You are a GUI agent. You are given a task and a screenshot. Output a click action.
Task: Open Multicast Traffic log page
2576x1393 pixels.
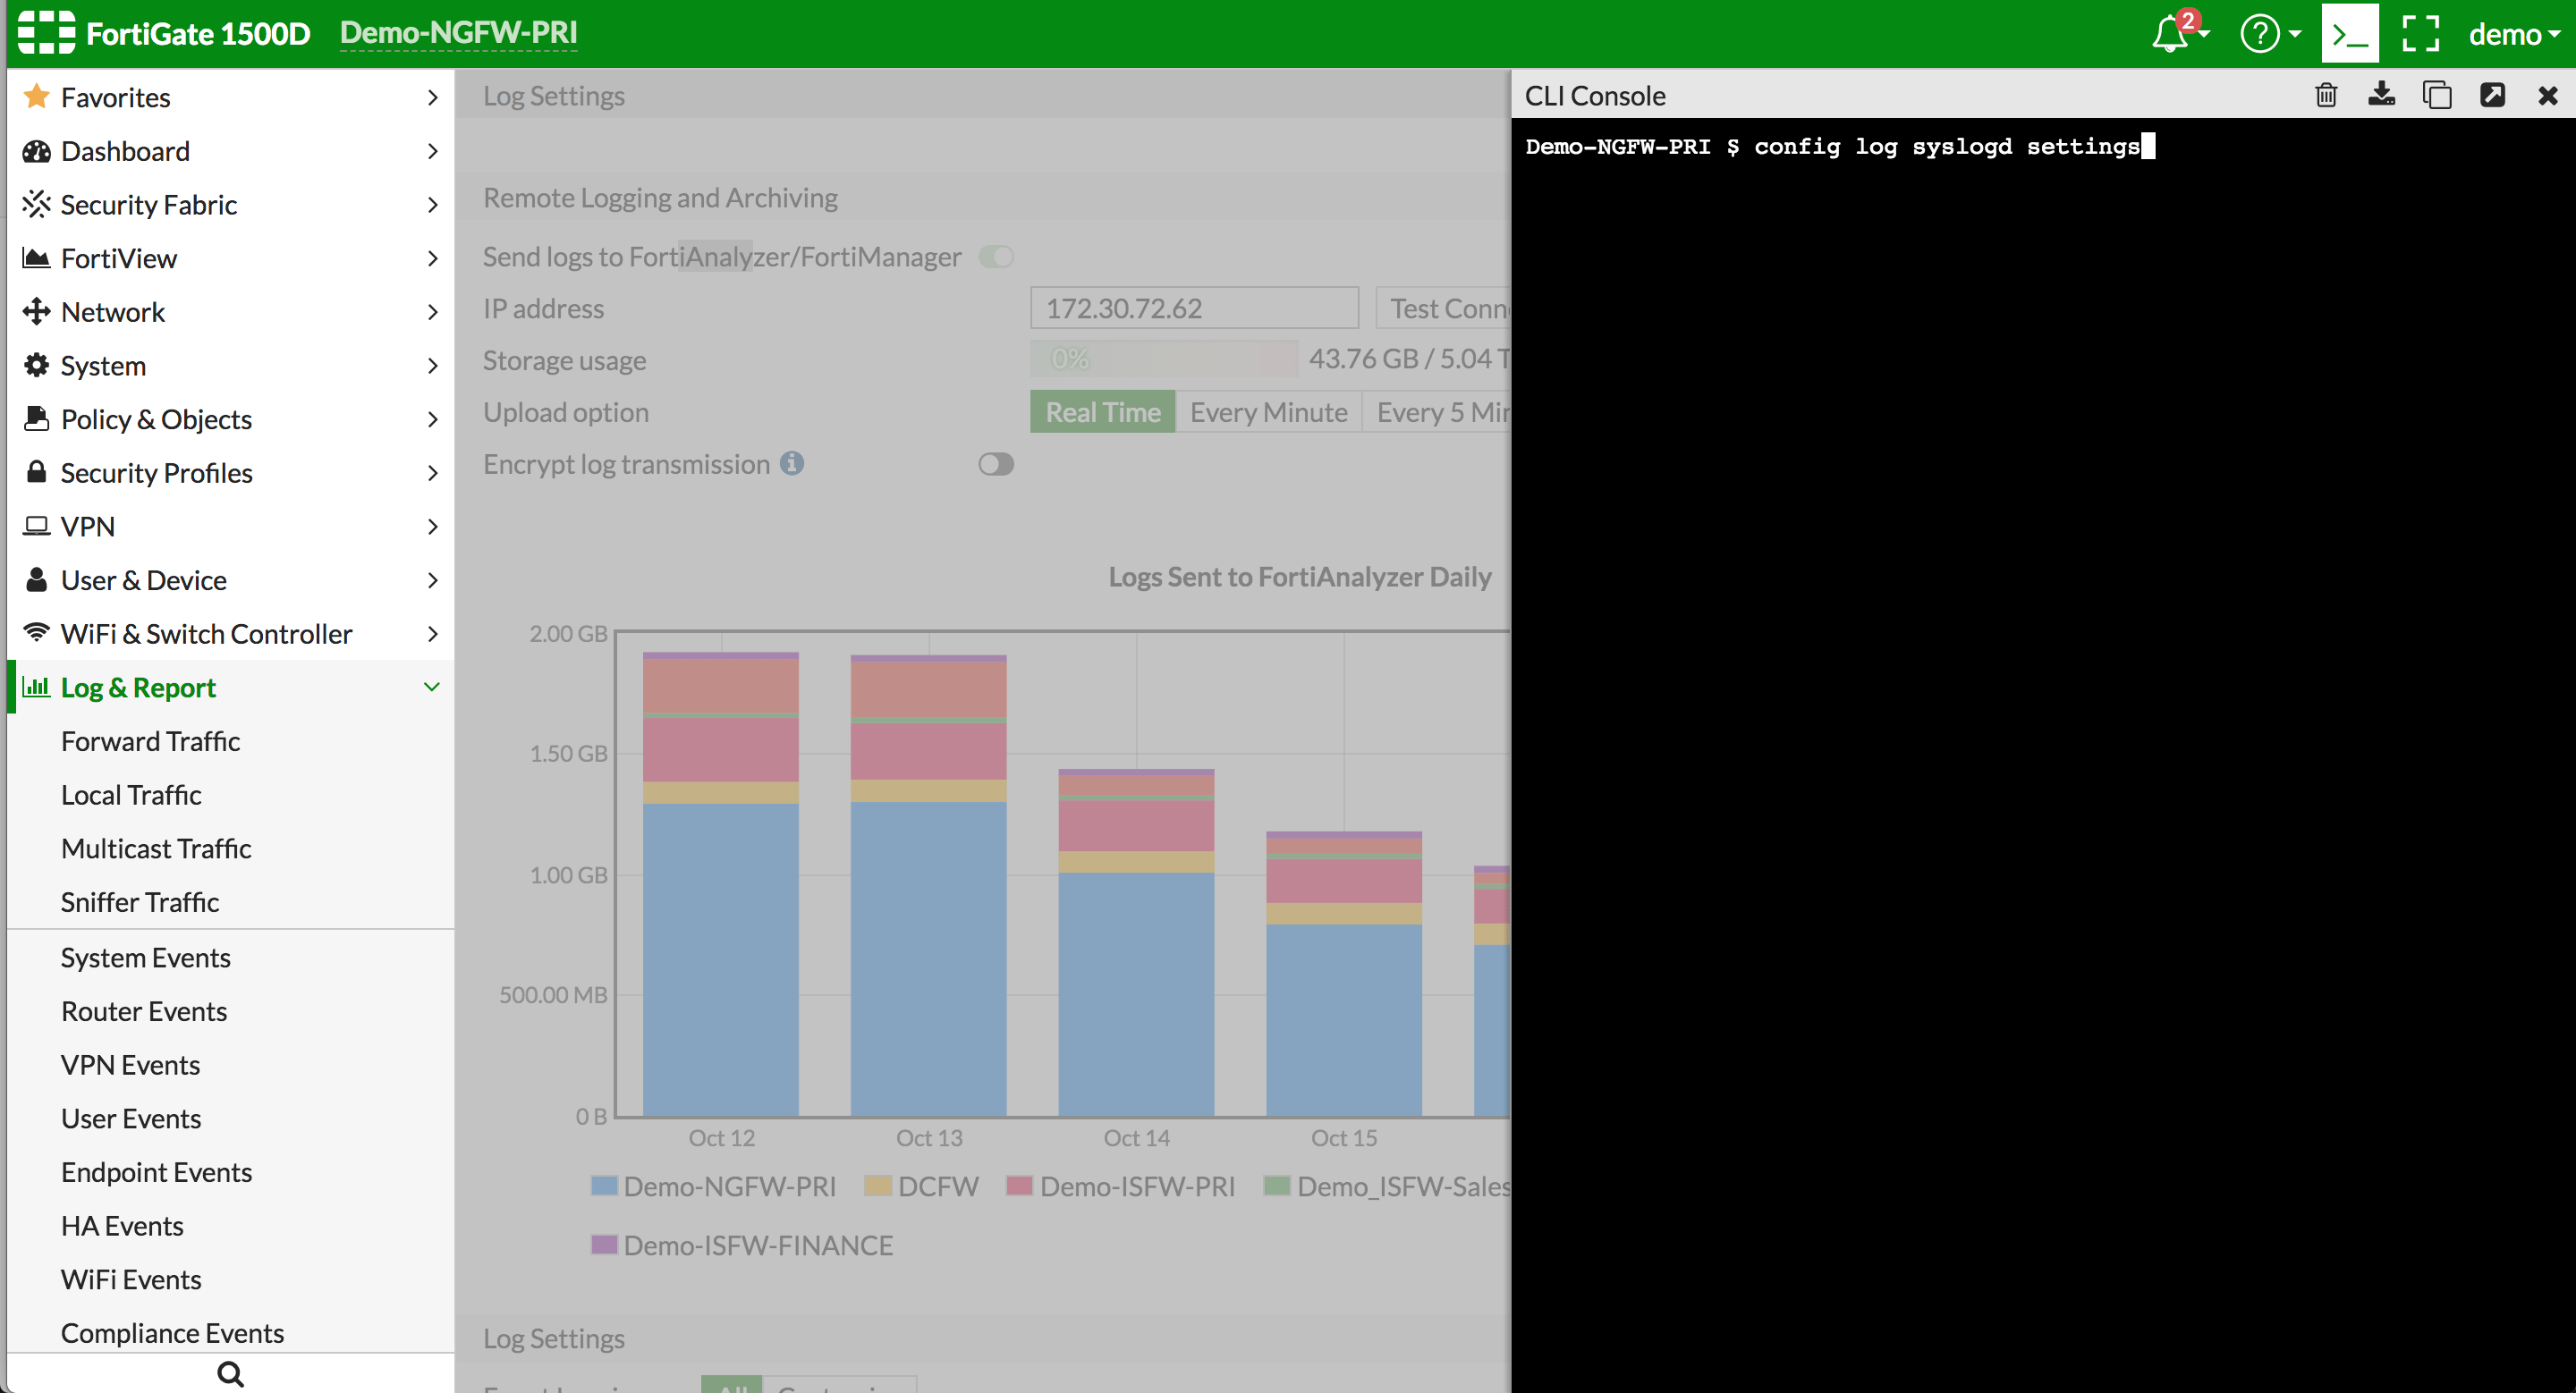pos(156,848)
